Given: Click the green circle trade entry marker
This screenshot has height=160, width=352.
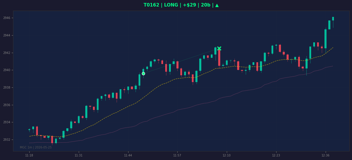Looking at the screenshot, I should pyautogui.click(x=144, y=73).
